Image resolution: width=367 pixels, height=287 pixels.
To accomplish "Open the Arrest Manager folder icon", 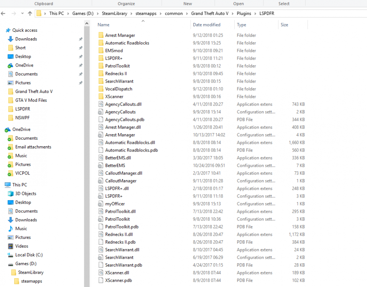I will (101, 35).
